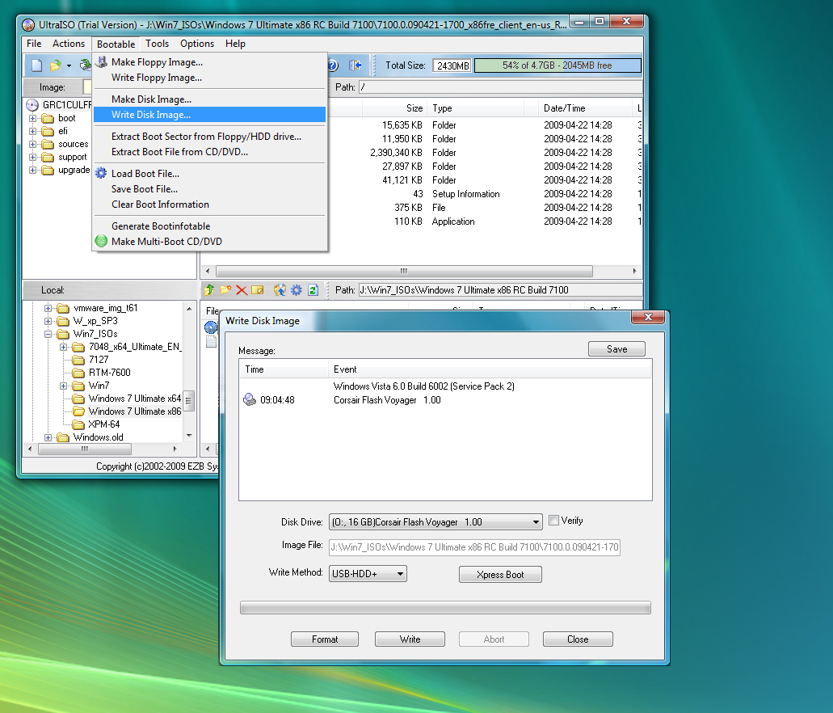833x713 pixels.
Task: Click the New Folder icon in Local toolbar
Action: click(x=225, y=289)
